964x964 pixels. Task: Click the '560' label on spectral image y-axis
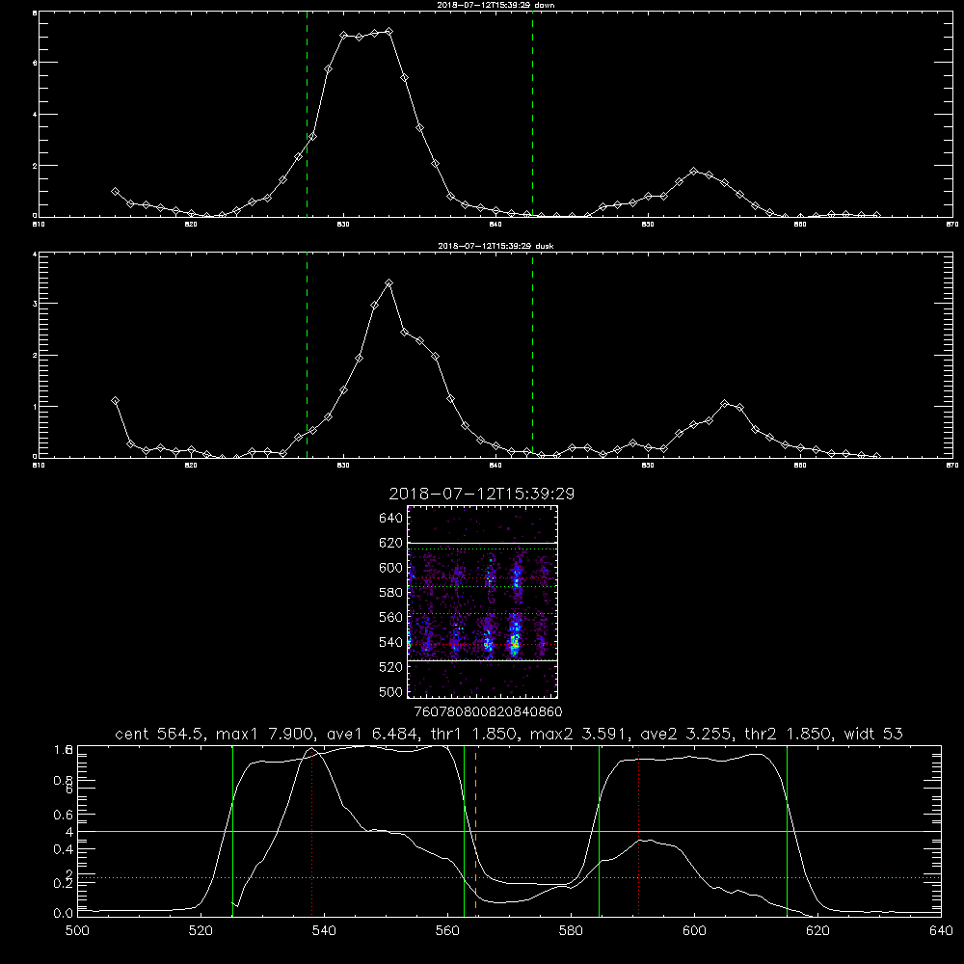click(x=391, y=617)
